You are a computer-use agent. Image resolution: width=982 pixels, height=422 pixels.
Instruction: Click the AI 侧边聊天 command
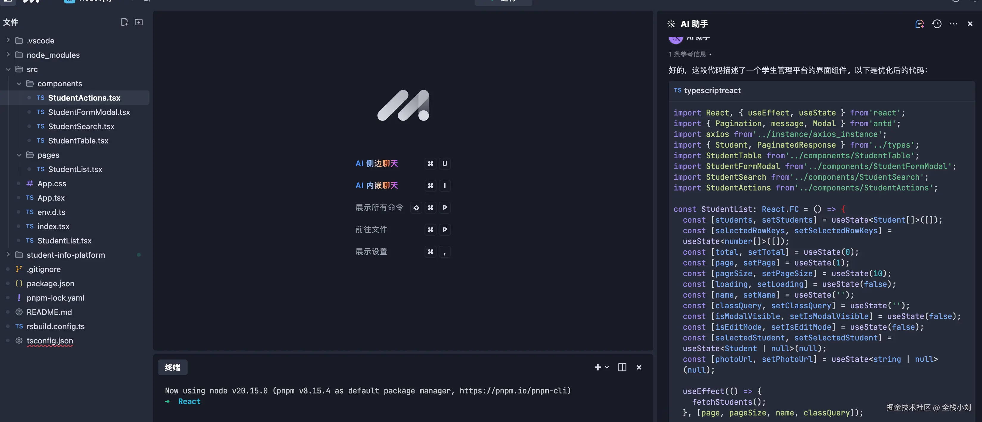pos(377,163)
